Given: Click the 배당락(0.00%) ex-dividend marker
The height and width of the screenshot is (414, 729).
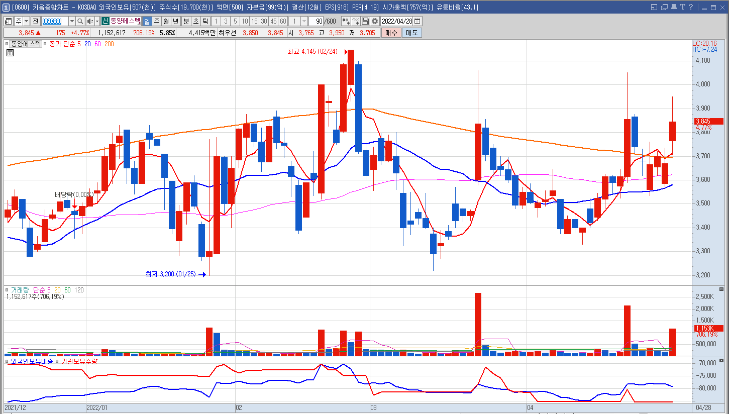Looking at the screenshot, I should coord(74,194).
